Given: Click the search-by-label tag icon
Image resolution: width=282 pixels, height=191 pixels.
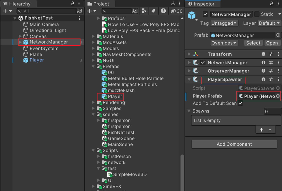Looking at the screenshot, I should 153,11.
